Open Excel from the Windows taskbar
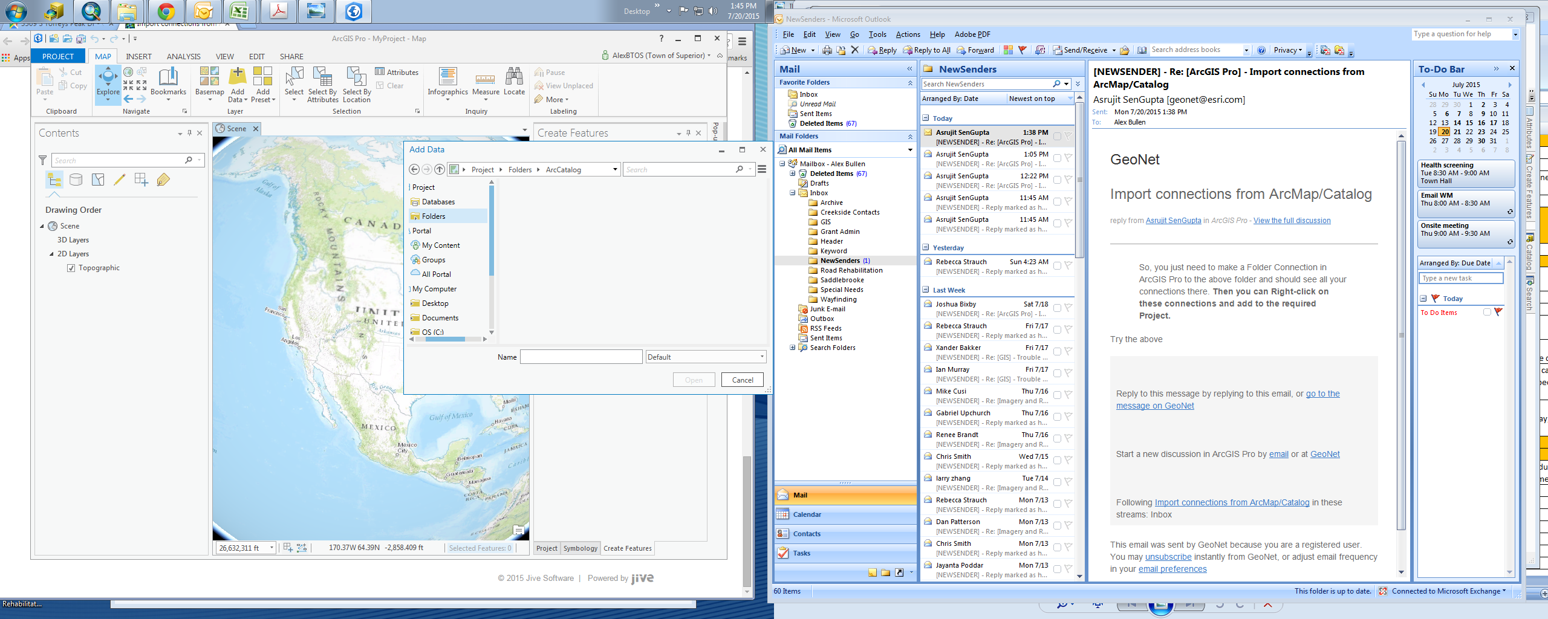This screenshot has width=1548, height=619. [239, 11]
